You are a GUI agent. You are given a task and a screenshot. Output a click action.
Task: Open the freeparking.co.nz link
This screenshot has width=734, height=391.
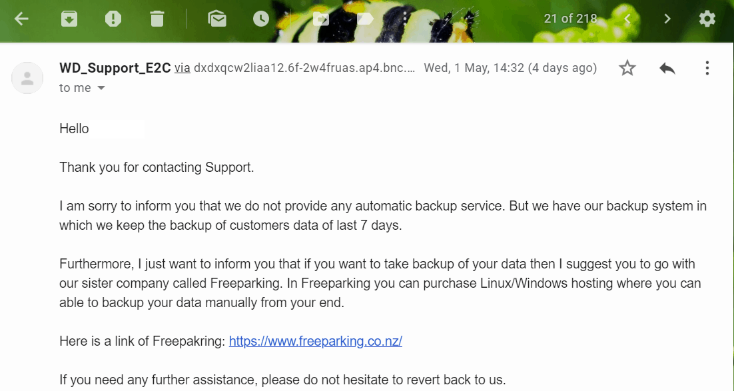pyautogui.click(x=316, y=341)
